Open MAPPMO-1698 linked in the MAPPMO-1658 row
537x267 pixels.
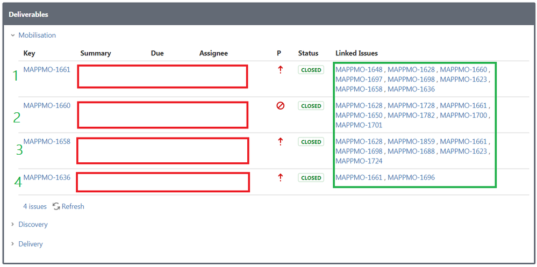click(x=359, y=151)
